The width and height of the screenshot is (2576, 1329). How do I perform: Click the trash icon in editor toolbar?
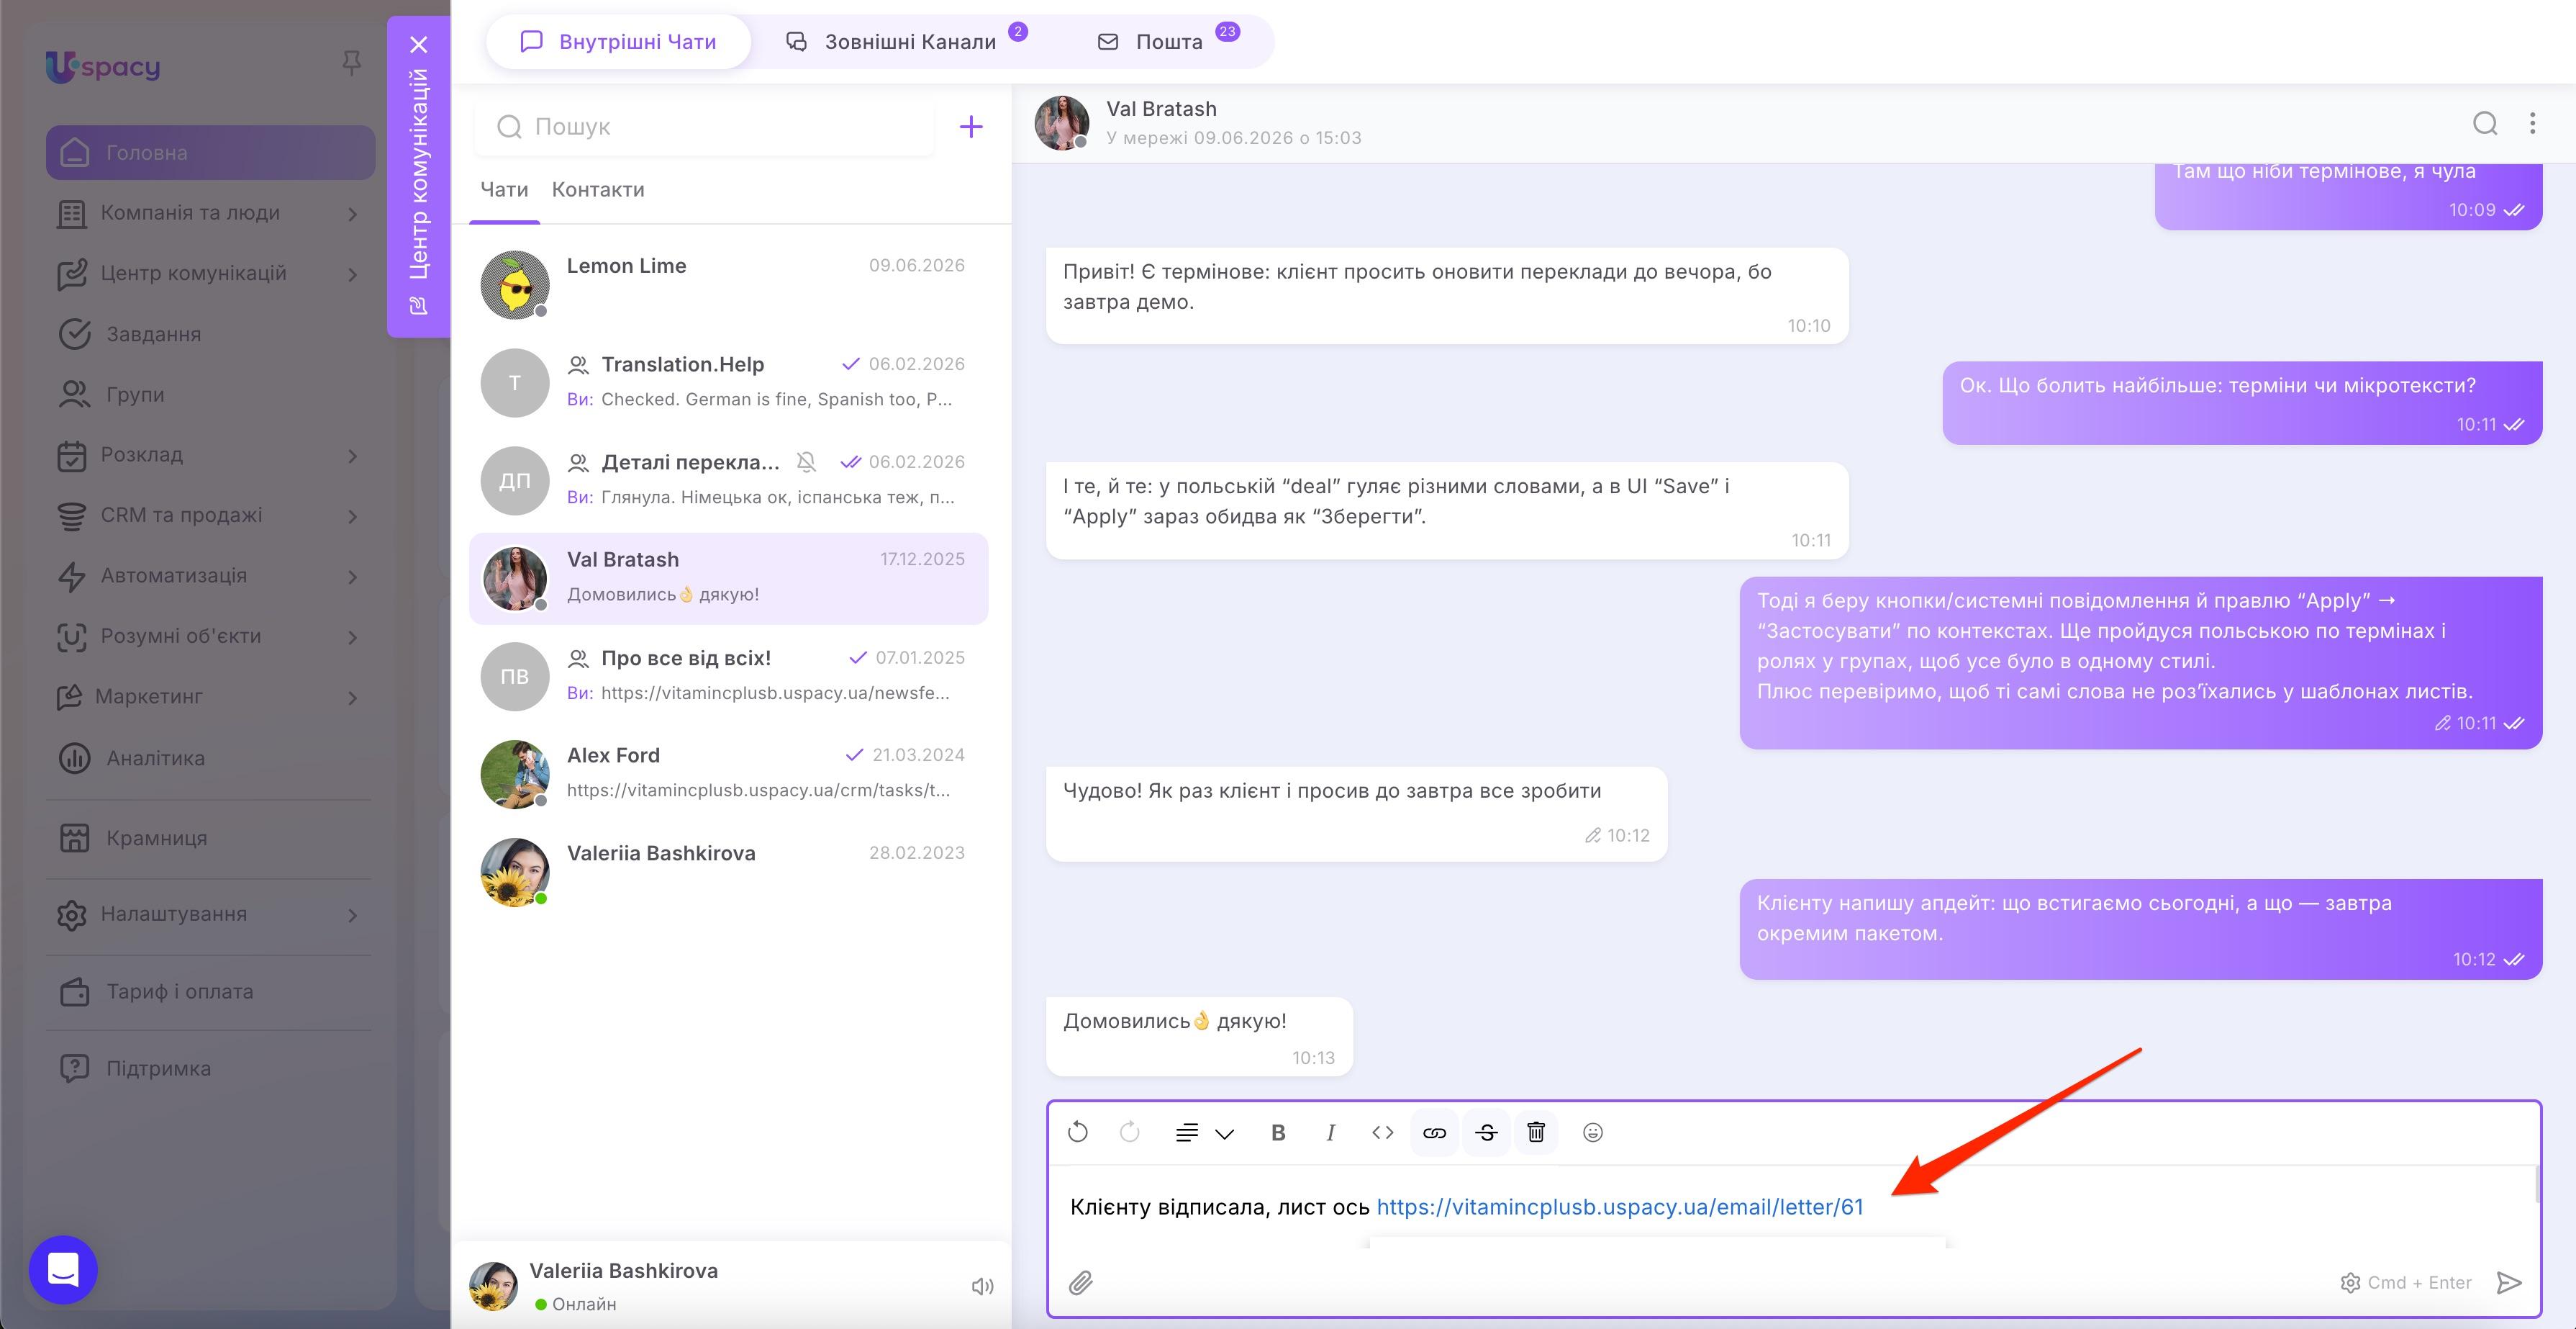(1537, 1133)
